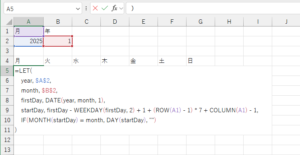Cancel formula entry with the red X
300x155 pixels.
(x=95, y=8)
